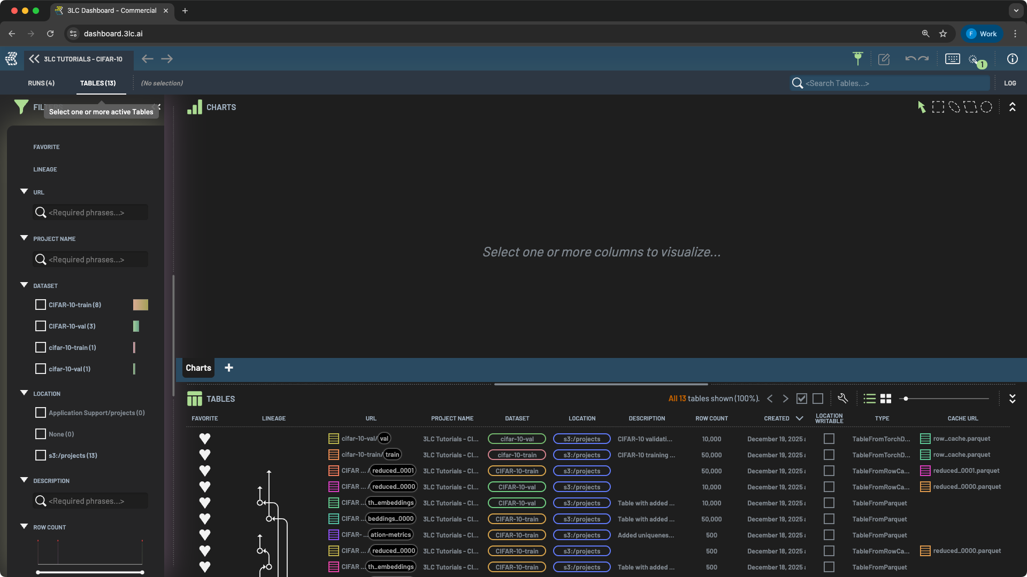Collapse the DATASET filter section
Image resolution: width=1027 pixels, height=577 pixels.
tap(24, 285)
